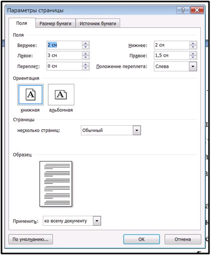Close the Параметры страницы dialog
Viewport: 211px width, 255px height.
[x=197, y=10]
